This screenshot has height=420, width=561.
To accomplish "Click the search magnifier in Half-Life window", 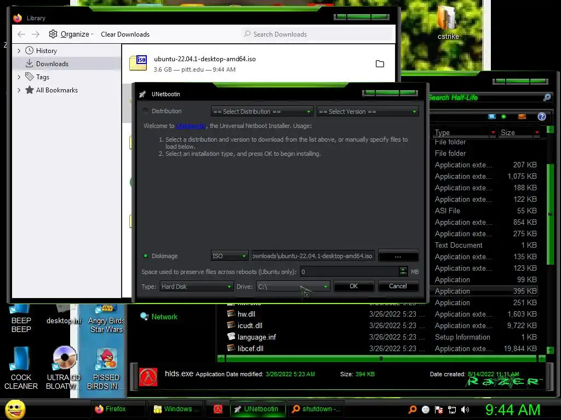I will pyautogui.click(x=547, y=97).
